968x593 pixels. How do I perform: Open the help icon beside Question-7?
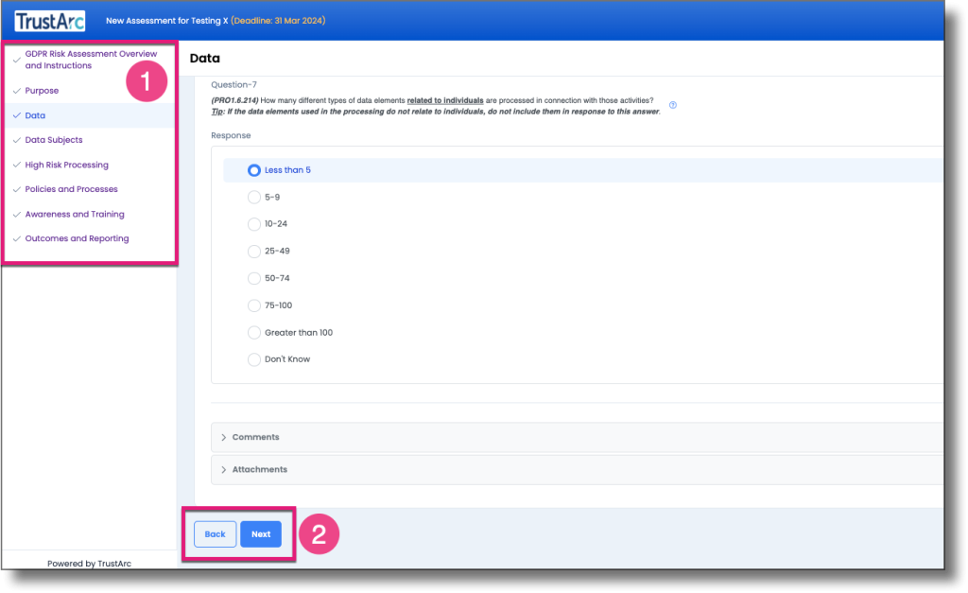(x=673, y=105)
